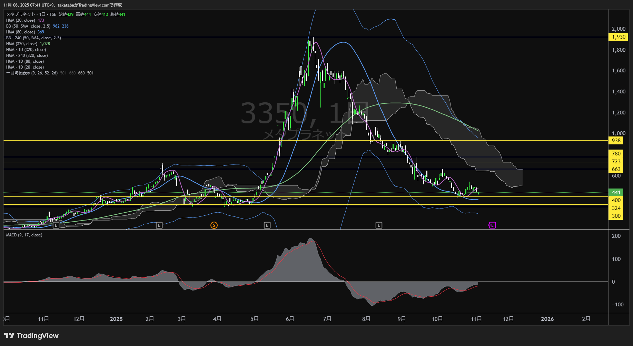Open the Ichimoku (9, 26, 52, 26) indicator legend

pos(32,73)
